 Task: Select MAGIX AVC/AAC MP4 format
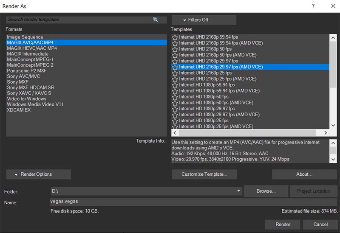[87, 43]
